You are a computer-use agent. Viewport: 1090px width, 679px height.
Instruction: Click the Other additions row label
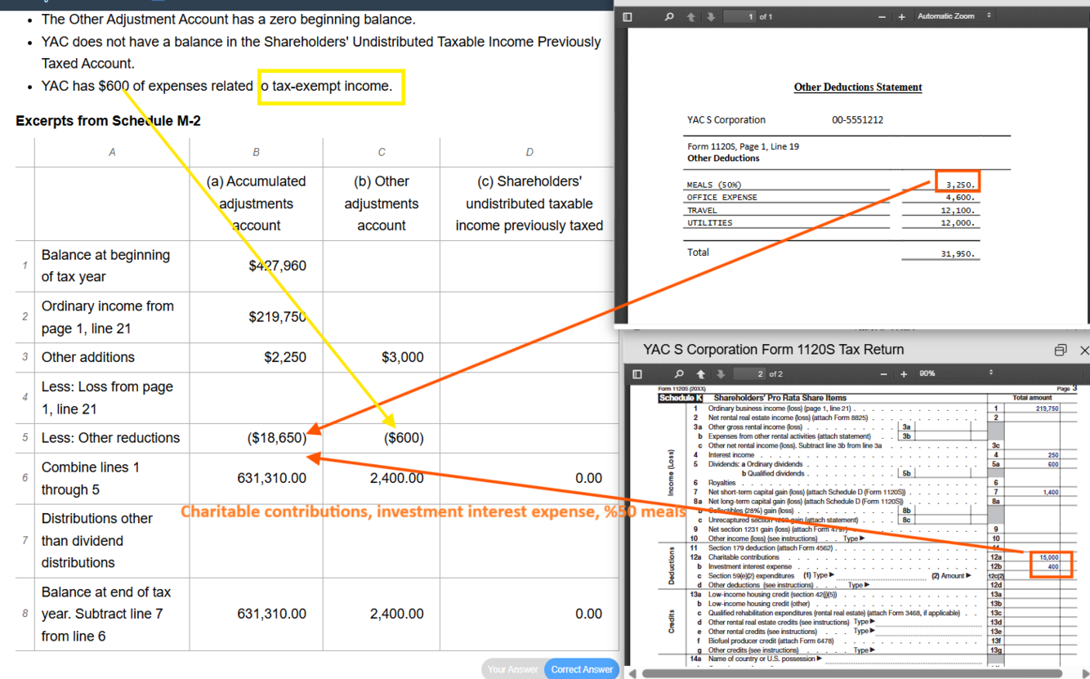click(88, 357)
